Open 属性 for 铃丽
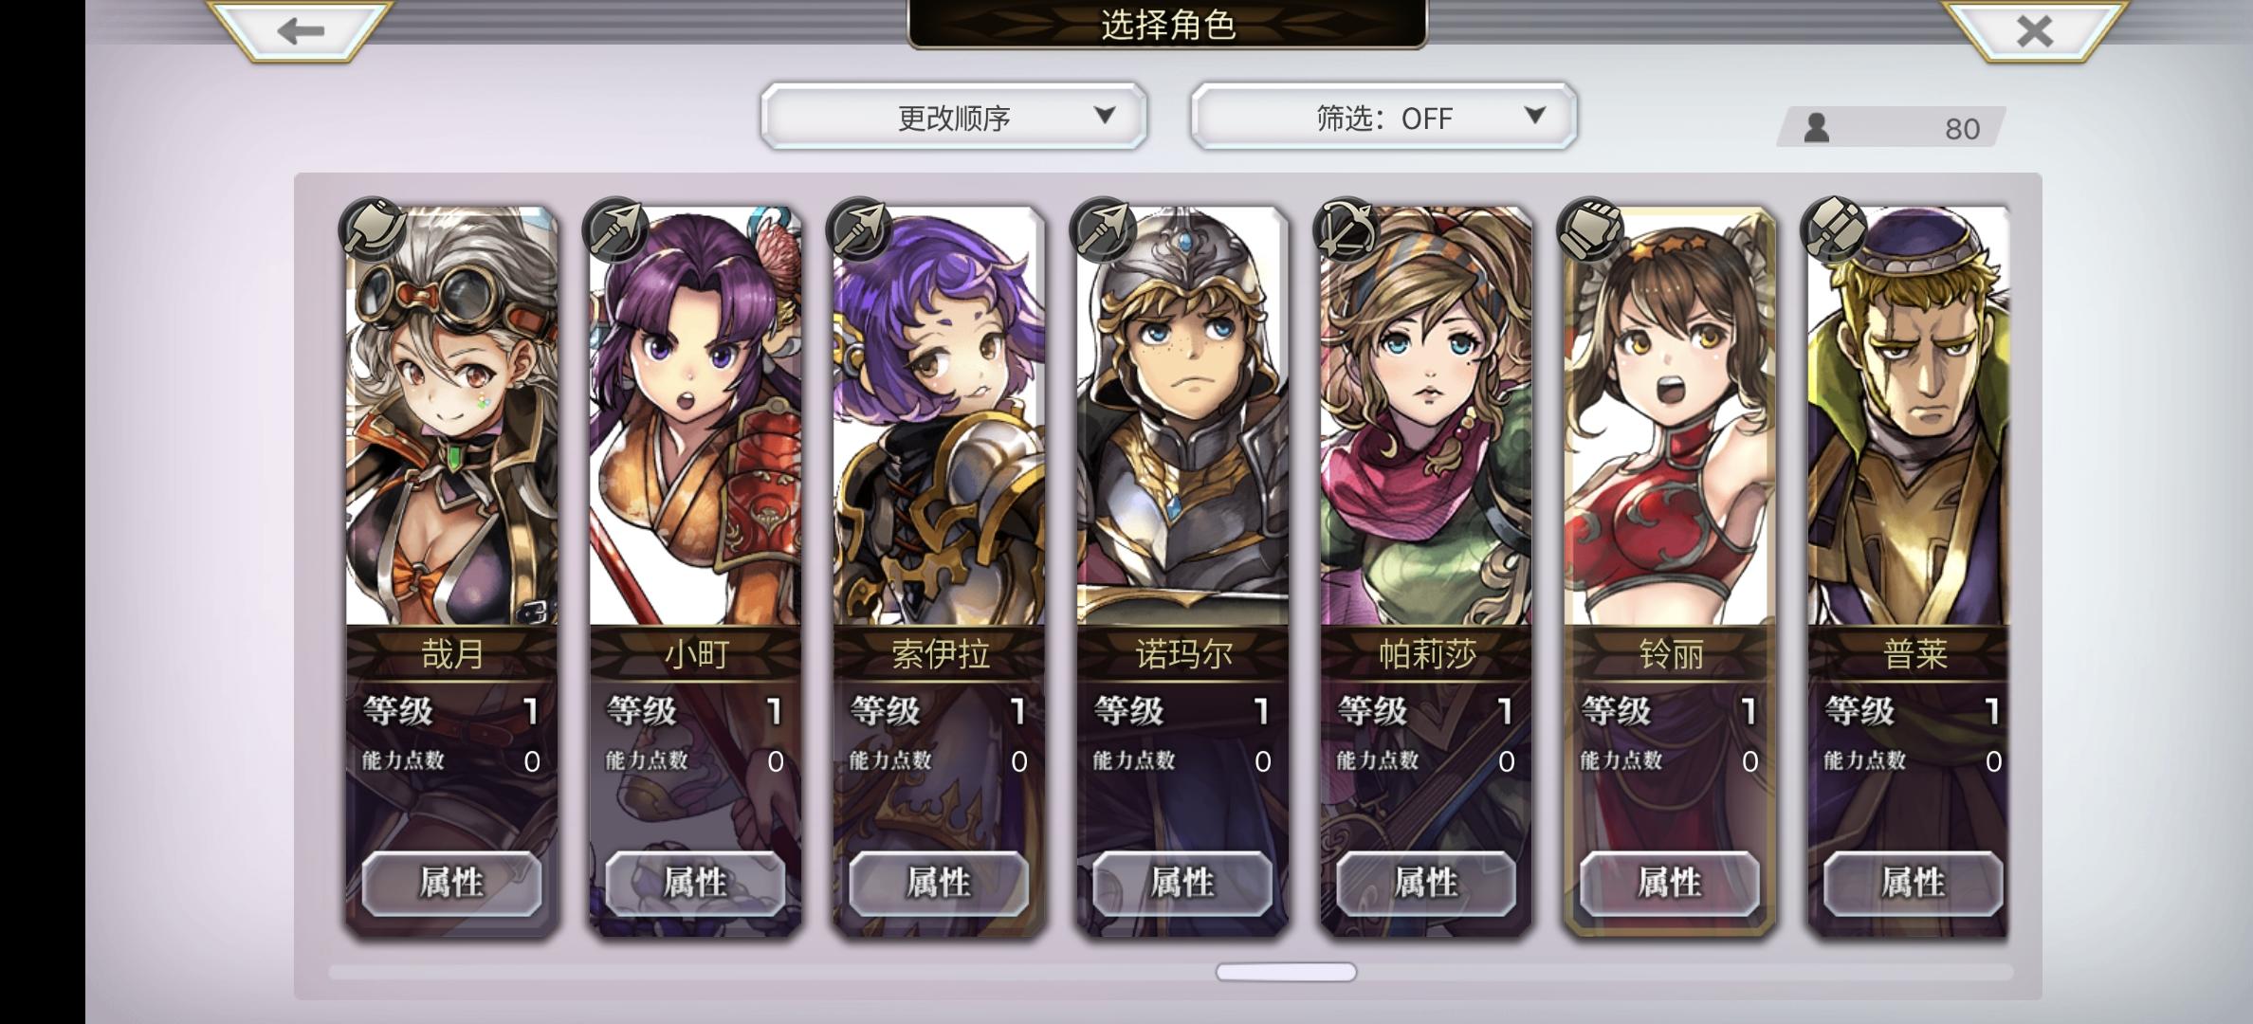 (1670, 883)
